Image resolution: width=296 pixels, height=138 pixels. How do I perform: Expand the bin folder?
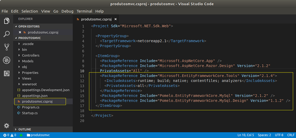point(19,50)
